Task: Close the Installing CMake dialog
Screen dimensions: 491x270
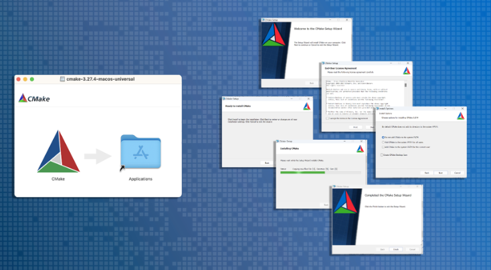Action: pyautogui.click(x=362, y=142)
